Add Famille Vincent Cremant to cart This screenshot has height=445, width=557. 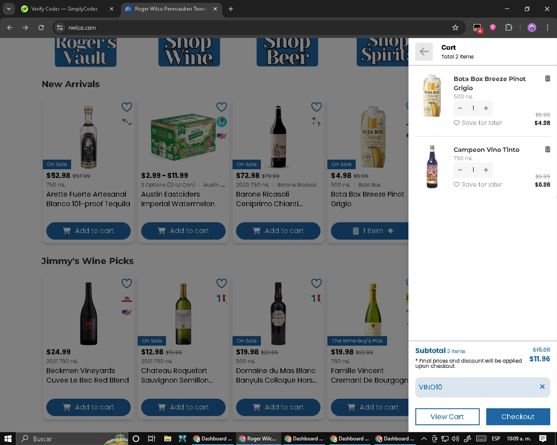369,407
